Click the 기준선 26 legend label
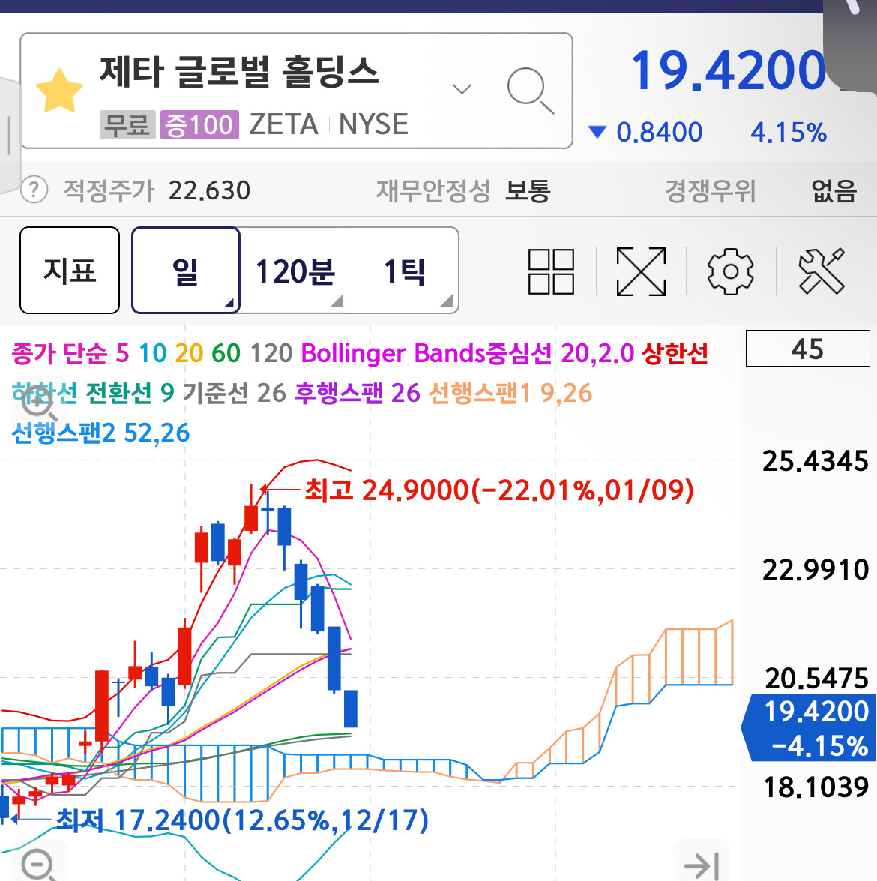The width and height of the screenshot is (877, 881). 235,393
